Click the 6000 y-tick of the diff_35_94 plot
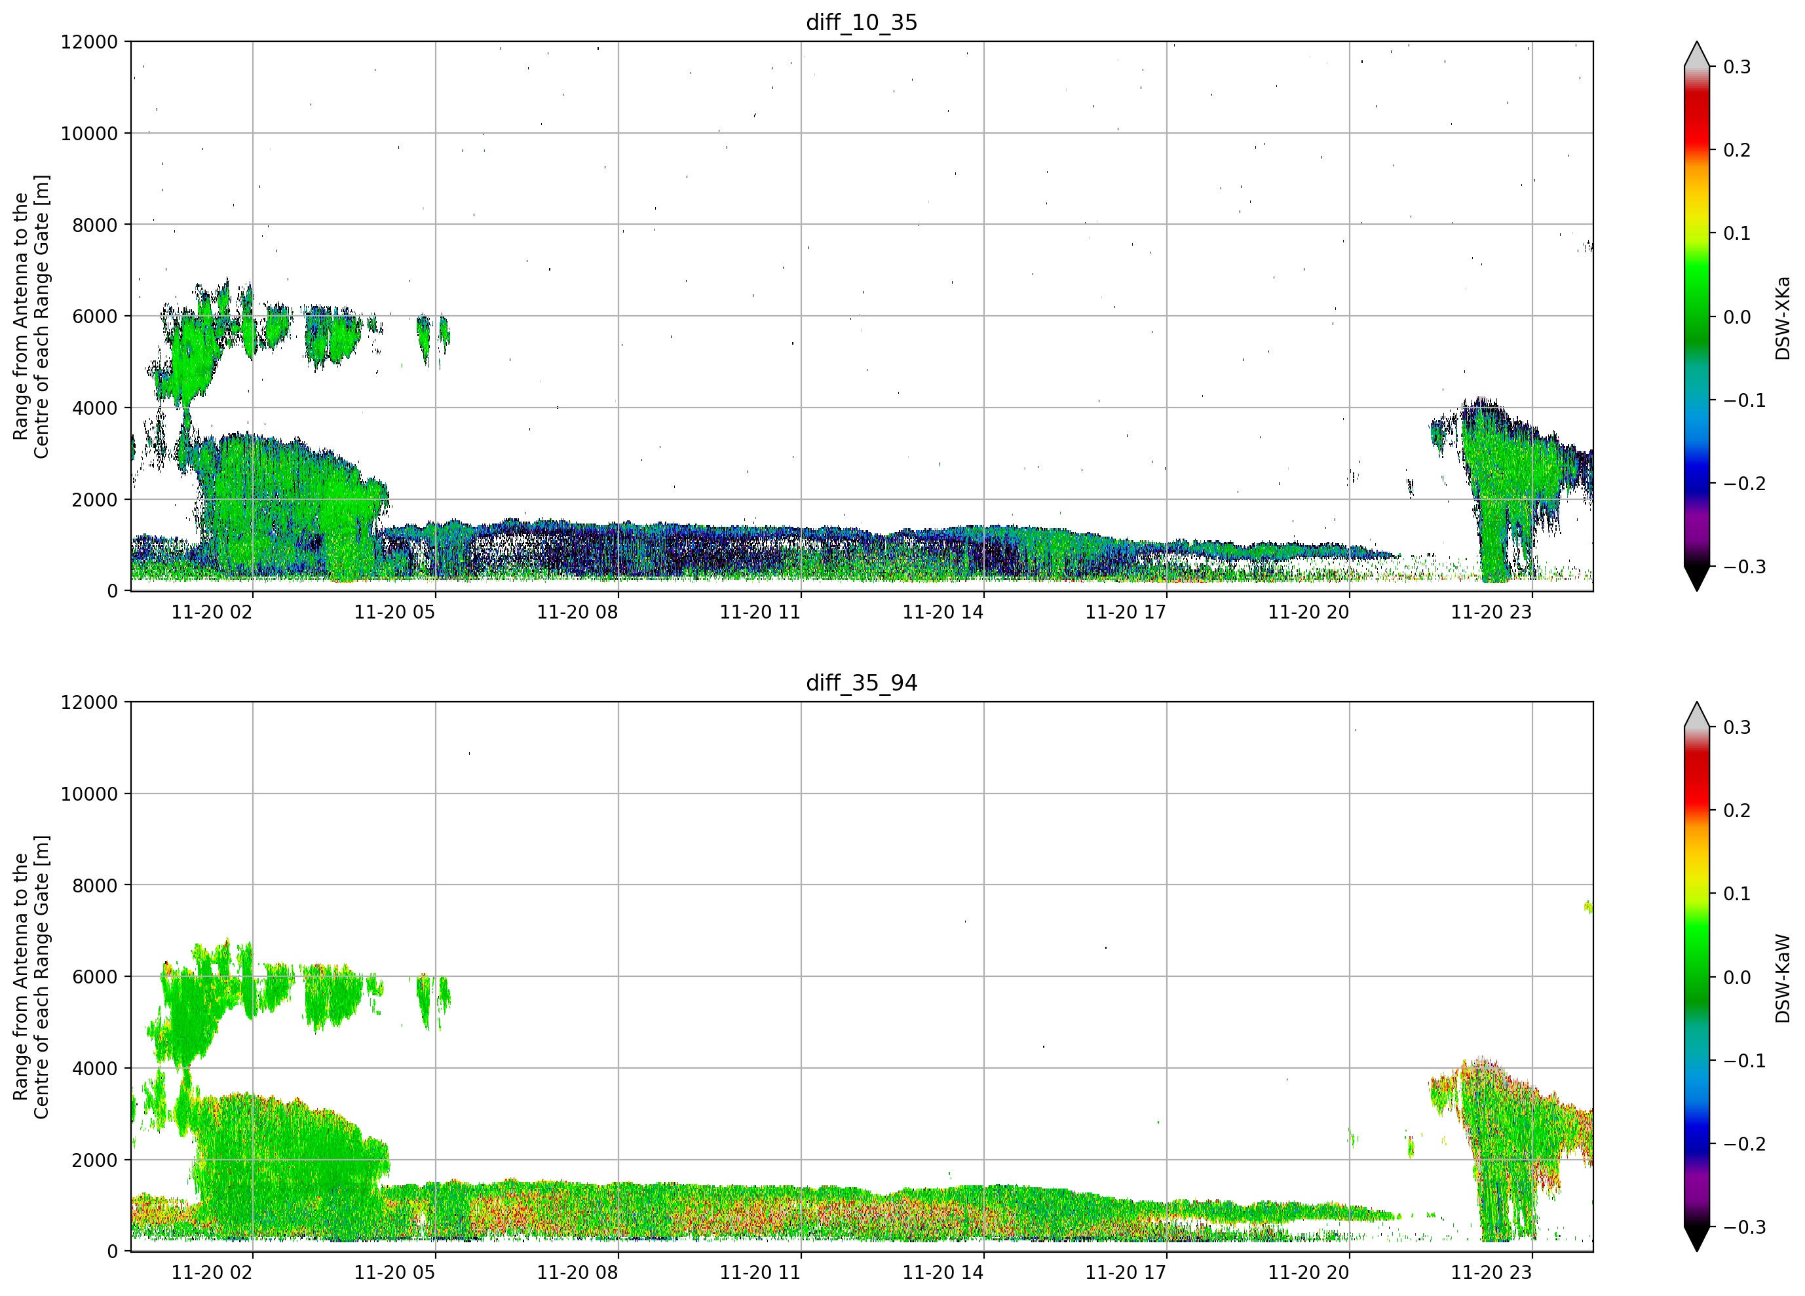The width and height of the screenshot is (1805, 1296). (x=96, y=978)
